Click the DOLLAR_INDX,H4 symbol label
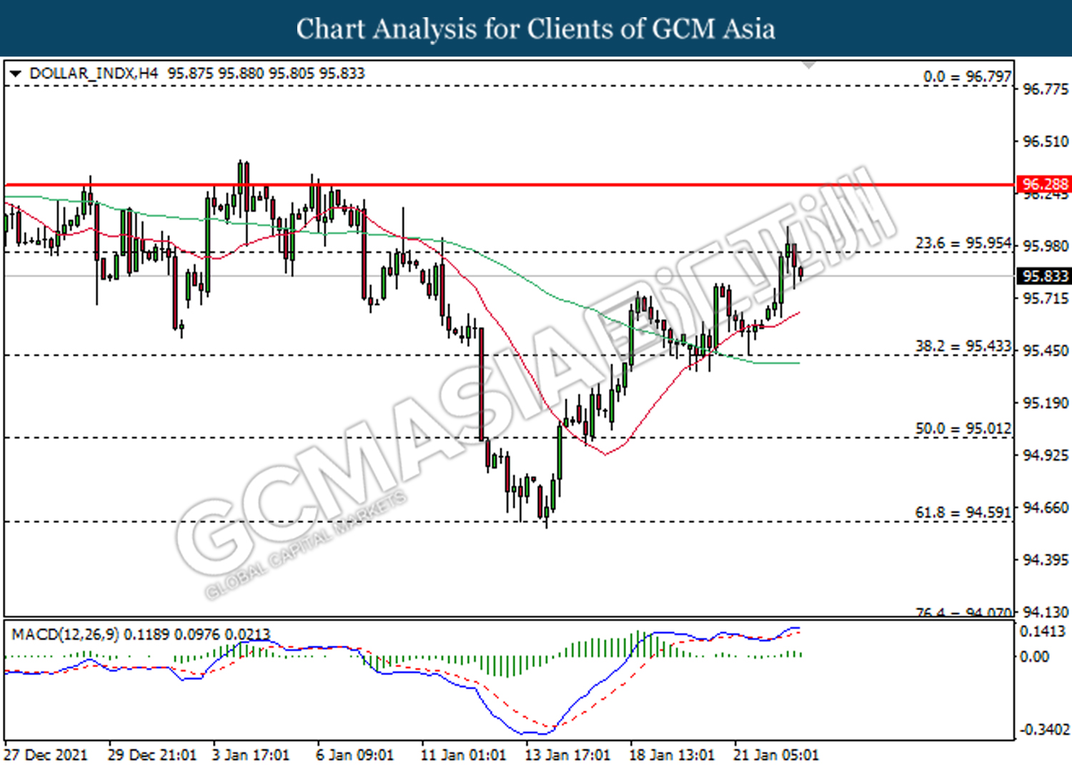 coord(94,74)
